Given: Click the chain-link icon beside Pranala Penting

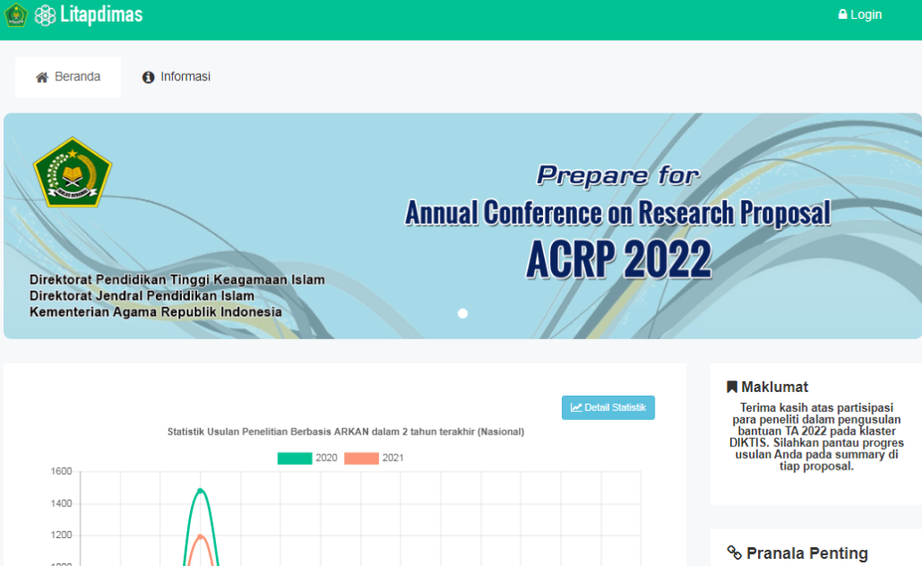Looking at the screenshot, I should click(x=734, y=553).
